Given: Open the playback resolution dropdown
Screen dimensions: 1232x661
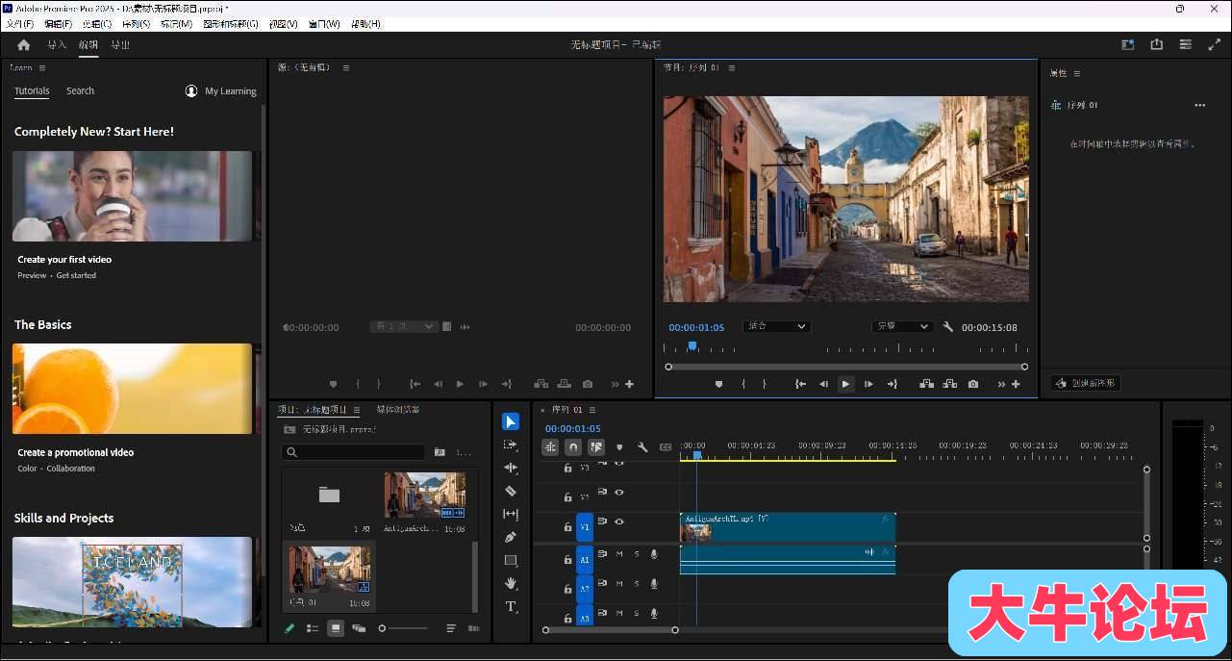Looking at the screenshot, I should click(902, 326).
